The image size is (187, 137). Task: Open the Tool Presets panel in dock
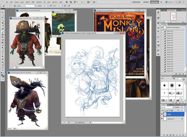(x=158, y=50)
